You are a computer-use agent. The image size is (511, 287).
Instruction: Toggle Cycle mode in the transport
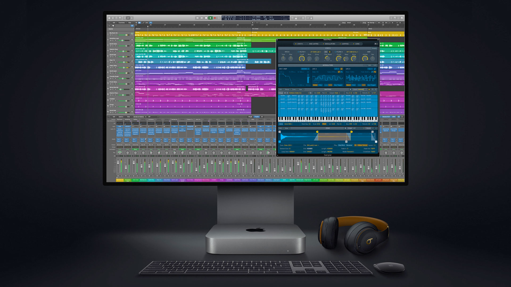pyautogui.click(x=219, y=18)
